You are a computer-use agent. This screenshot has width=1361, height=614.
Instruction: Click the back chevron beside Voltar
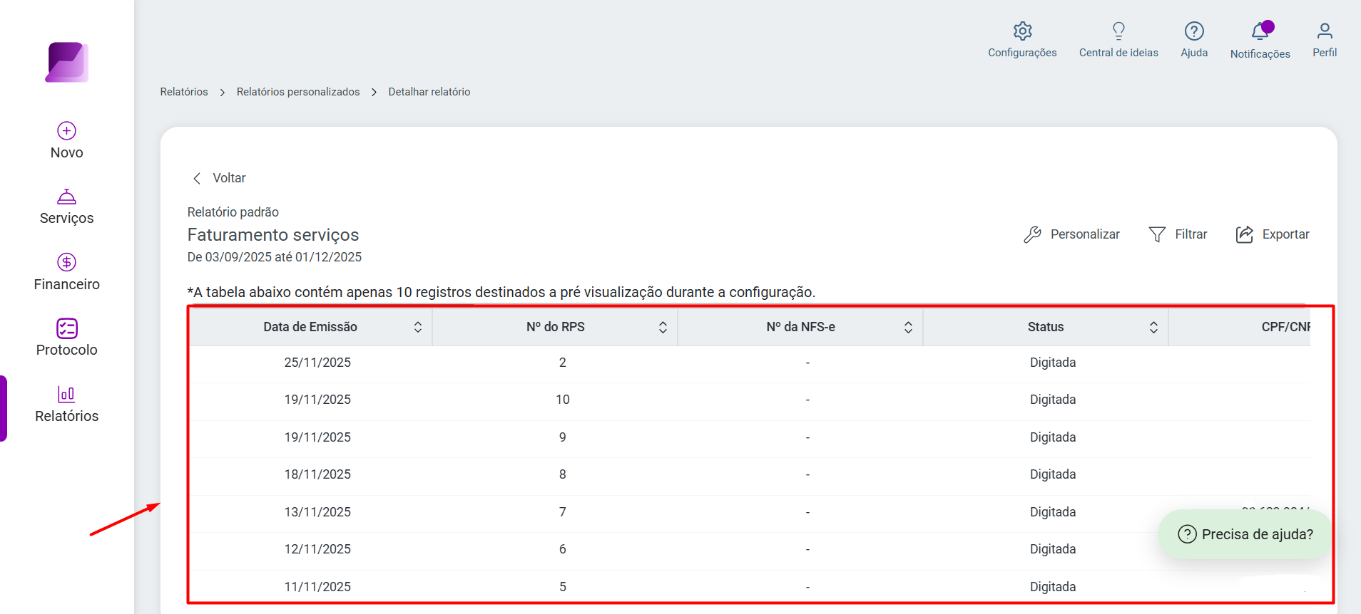(x=197, y=178)
